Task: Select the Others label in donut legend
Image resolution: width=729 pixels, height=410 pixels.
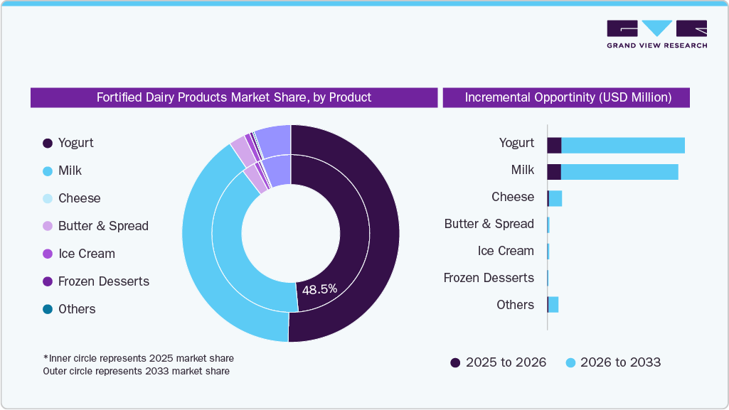Action: click(x=77, y=309)
